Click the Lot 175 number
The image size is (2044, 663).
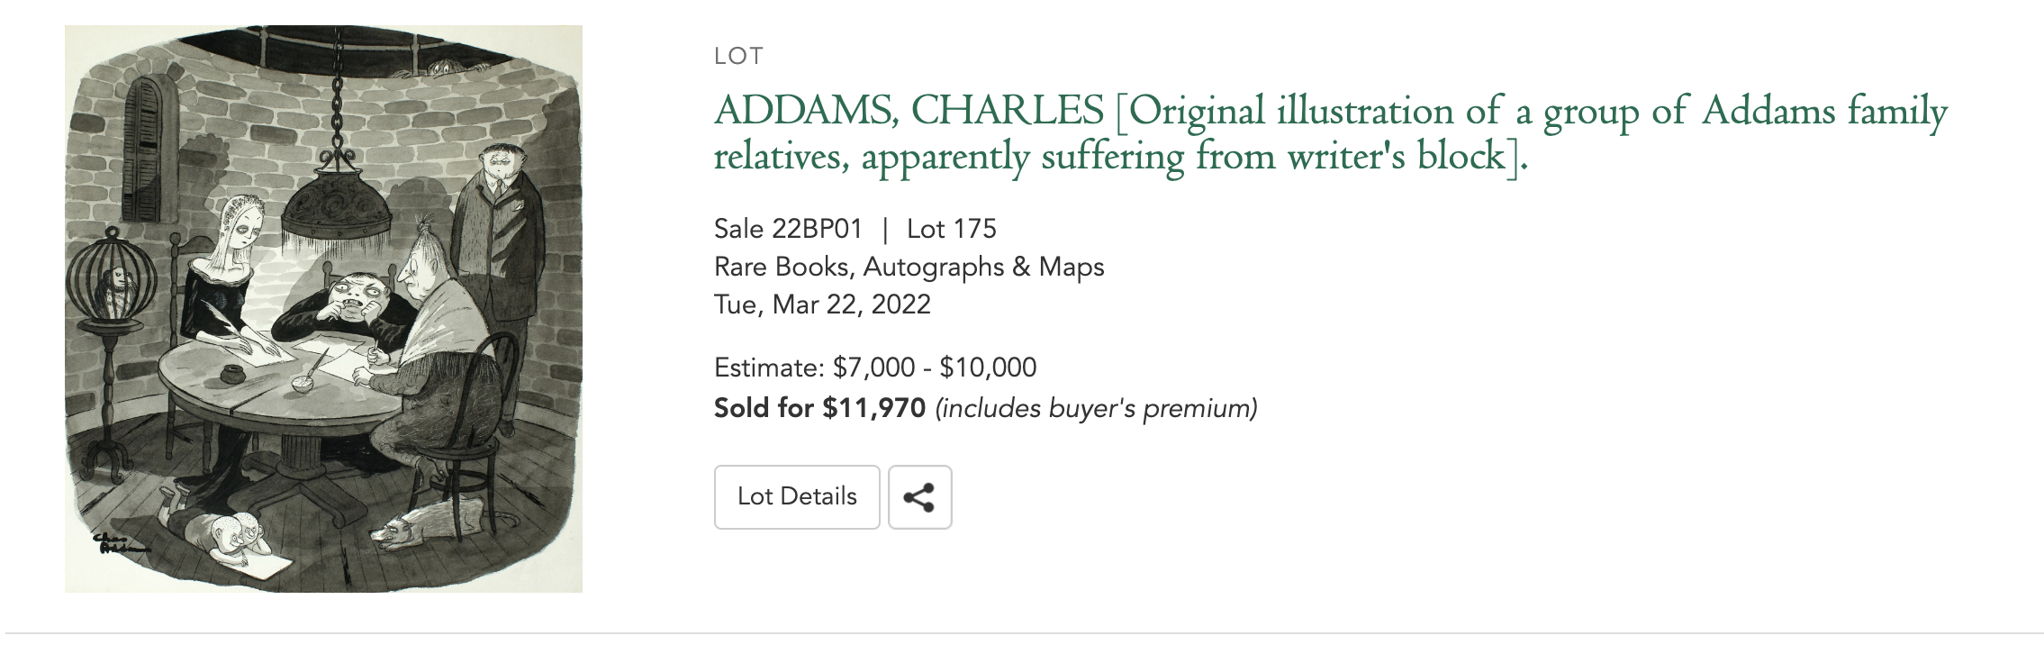[x=951, y=229]
